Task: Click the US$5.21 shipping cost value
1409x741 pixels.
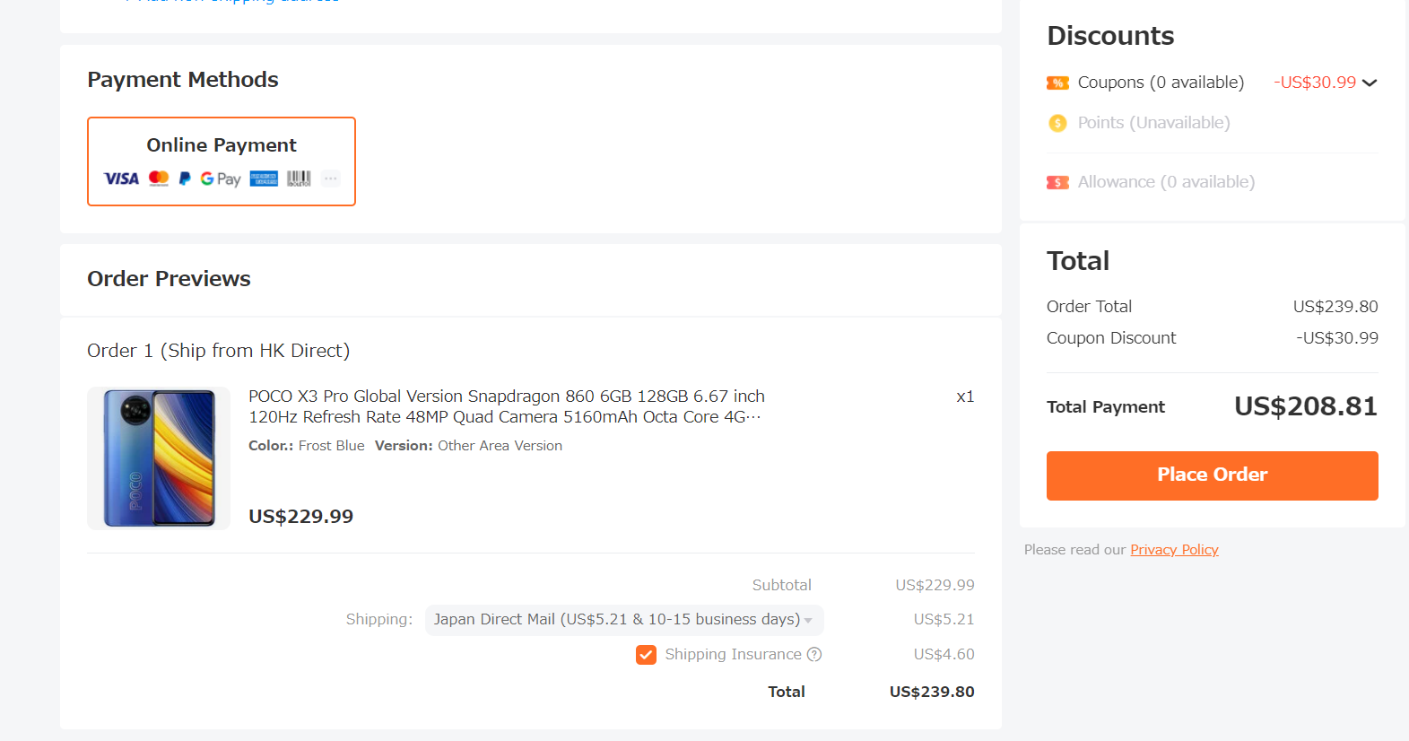Action: pos(944,620)
